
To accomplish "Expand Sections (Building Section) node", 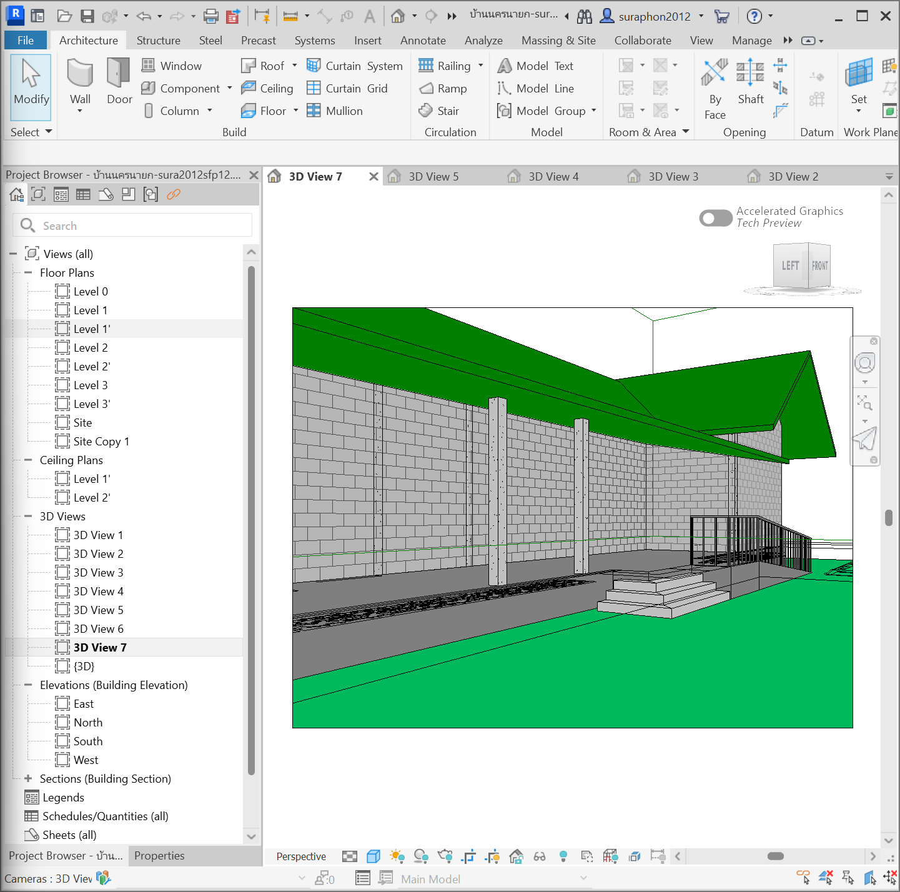I will (x=28, y=778).
